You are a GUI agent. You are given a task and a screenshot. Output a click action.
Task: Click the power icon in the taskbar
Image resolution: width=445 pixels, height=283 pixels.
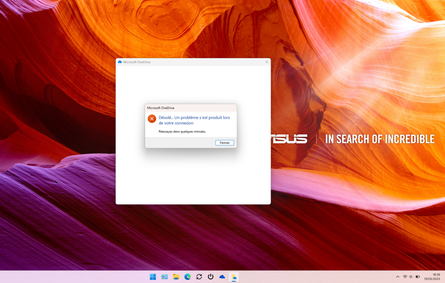click(x=210, y=277)
